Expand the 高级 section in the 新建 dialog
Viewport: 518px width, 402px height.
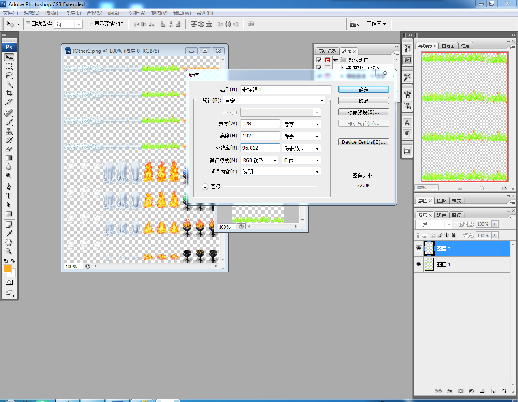pos(205,186)
